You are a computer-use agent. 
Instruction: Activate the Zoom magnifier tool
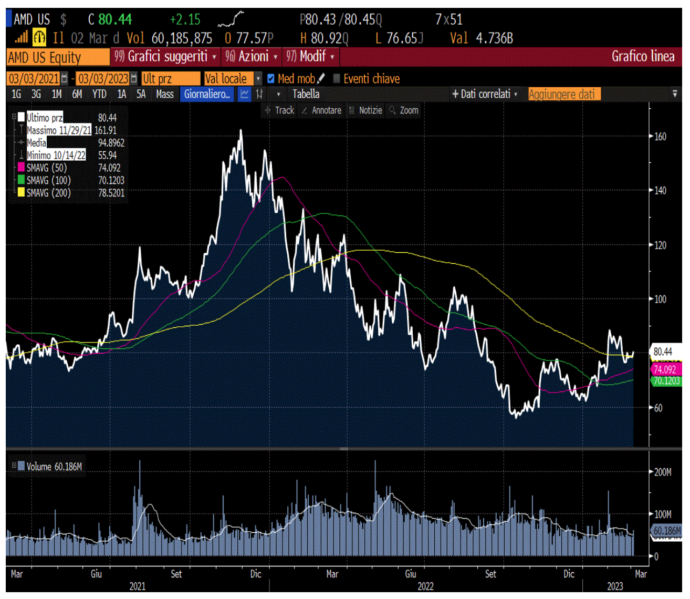[x=404, y=110]
